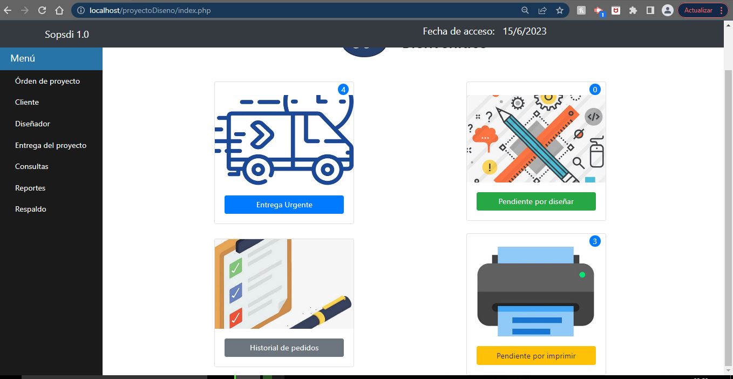Click the Sopsdi 1.0 brand title

pos(67,35)
